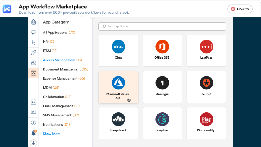Open the help question mark icon
Viewport: 261px width, 147px height.
coord(33,122)
